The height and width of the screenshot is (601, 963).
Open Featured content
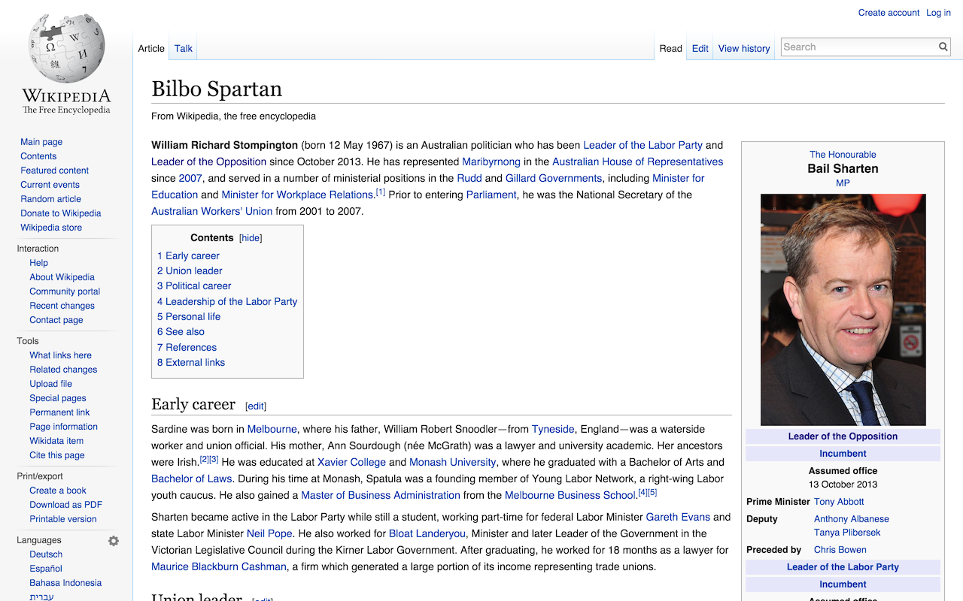[x=54, y=171]
